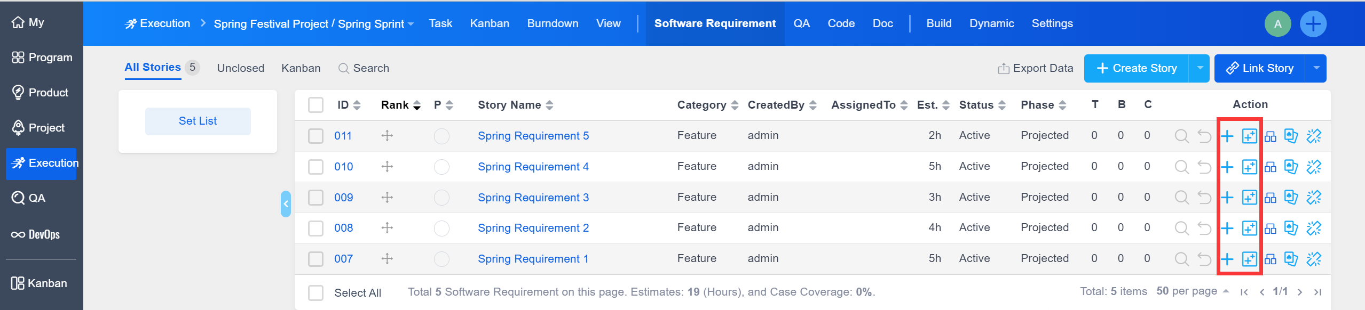
Task: Select priority circle for story 010
Action: 441,167
